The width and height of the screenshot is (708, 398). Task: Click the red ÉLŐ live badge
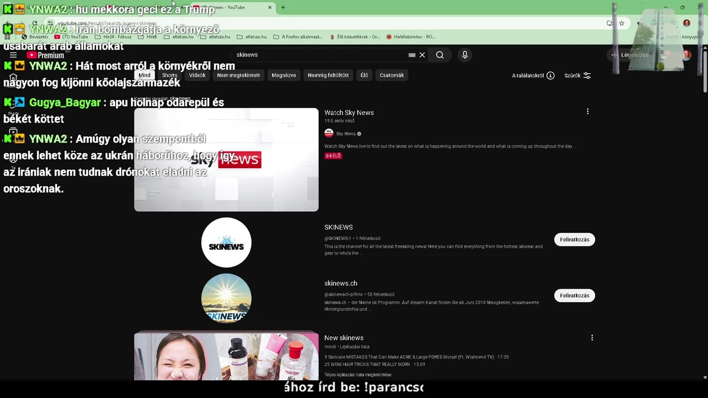point(334,156)
